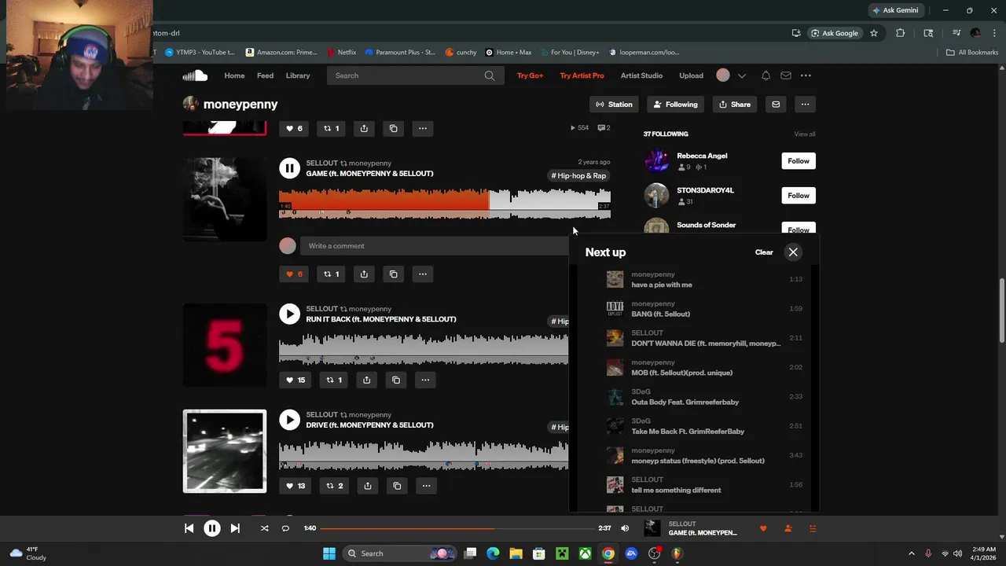The image size is (1006, 566).
Task: Click the Hip-hop & Rap tag on GAME
Action: [x=578, y=176]
